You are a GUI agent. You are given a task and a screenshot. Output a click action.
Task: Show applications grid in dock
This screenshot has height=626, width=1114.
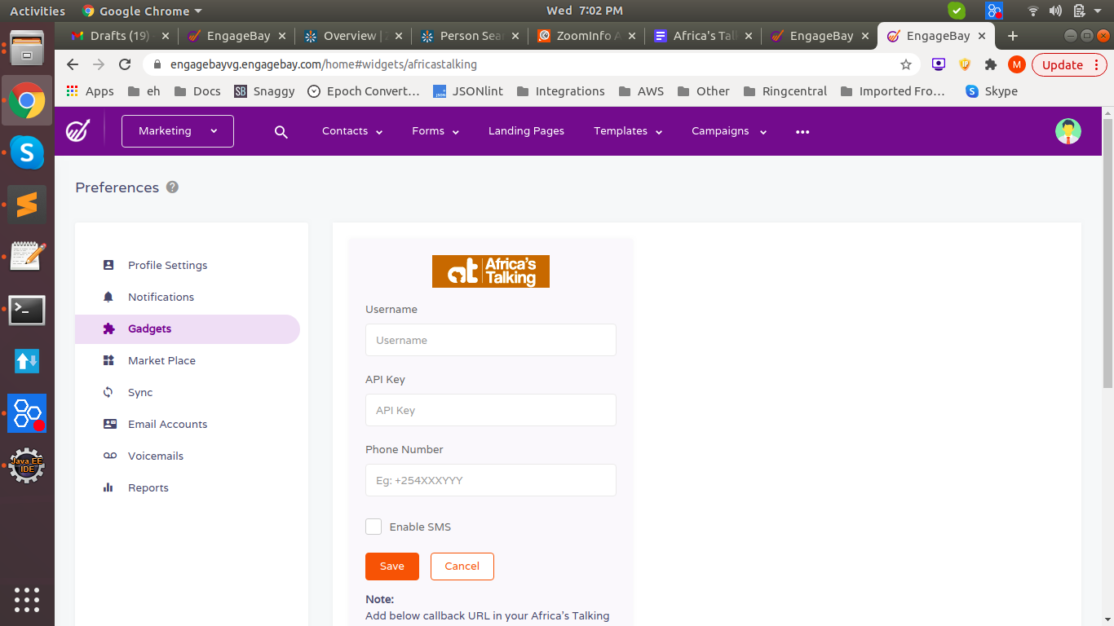coord(27,599)
